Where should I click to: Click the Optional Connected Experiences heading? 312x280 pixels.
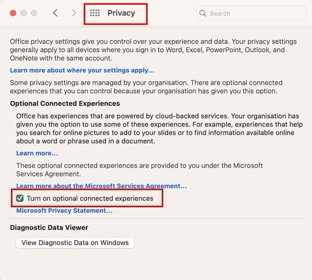65,103
